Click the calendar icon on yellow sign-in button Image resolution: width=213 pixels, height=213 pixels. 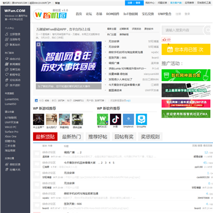tap(170, 49)
